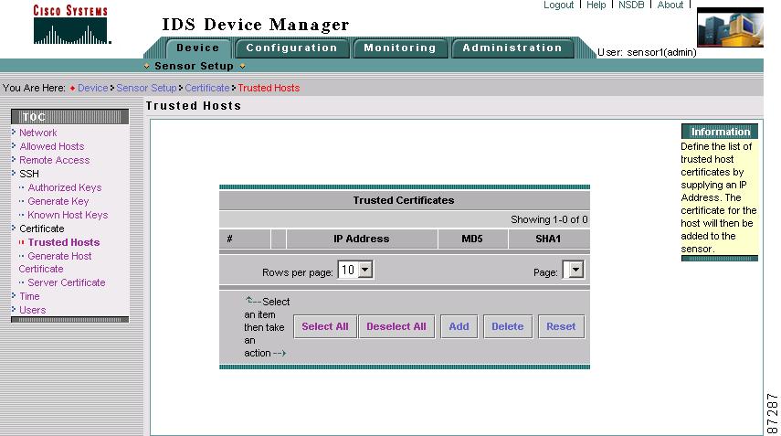
Task: Click the arrow bullet beside Remote Access
Action: click(x=14, y=159)
